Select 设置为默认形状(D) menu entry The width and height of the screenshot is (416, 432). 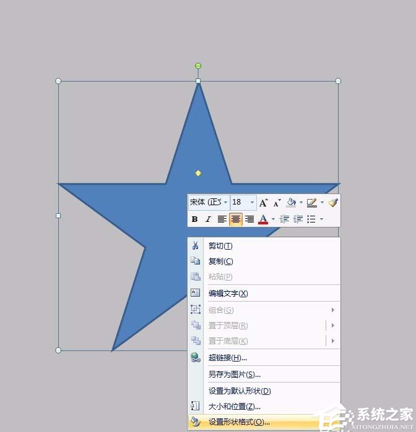point(264,391)
